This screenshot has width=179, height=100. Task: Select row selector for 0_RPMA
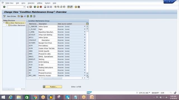point(27,32)
